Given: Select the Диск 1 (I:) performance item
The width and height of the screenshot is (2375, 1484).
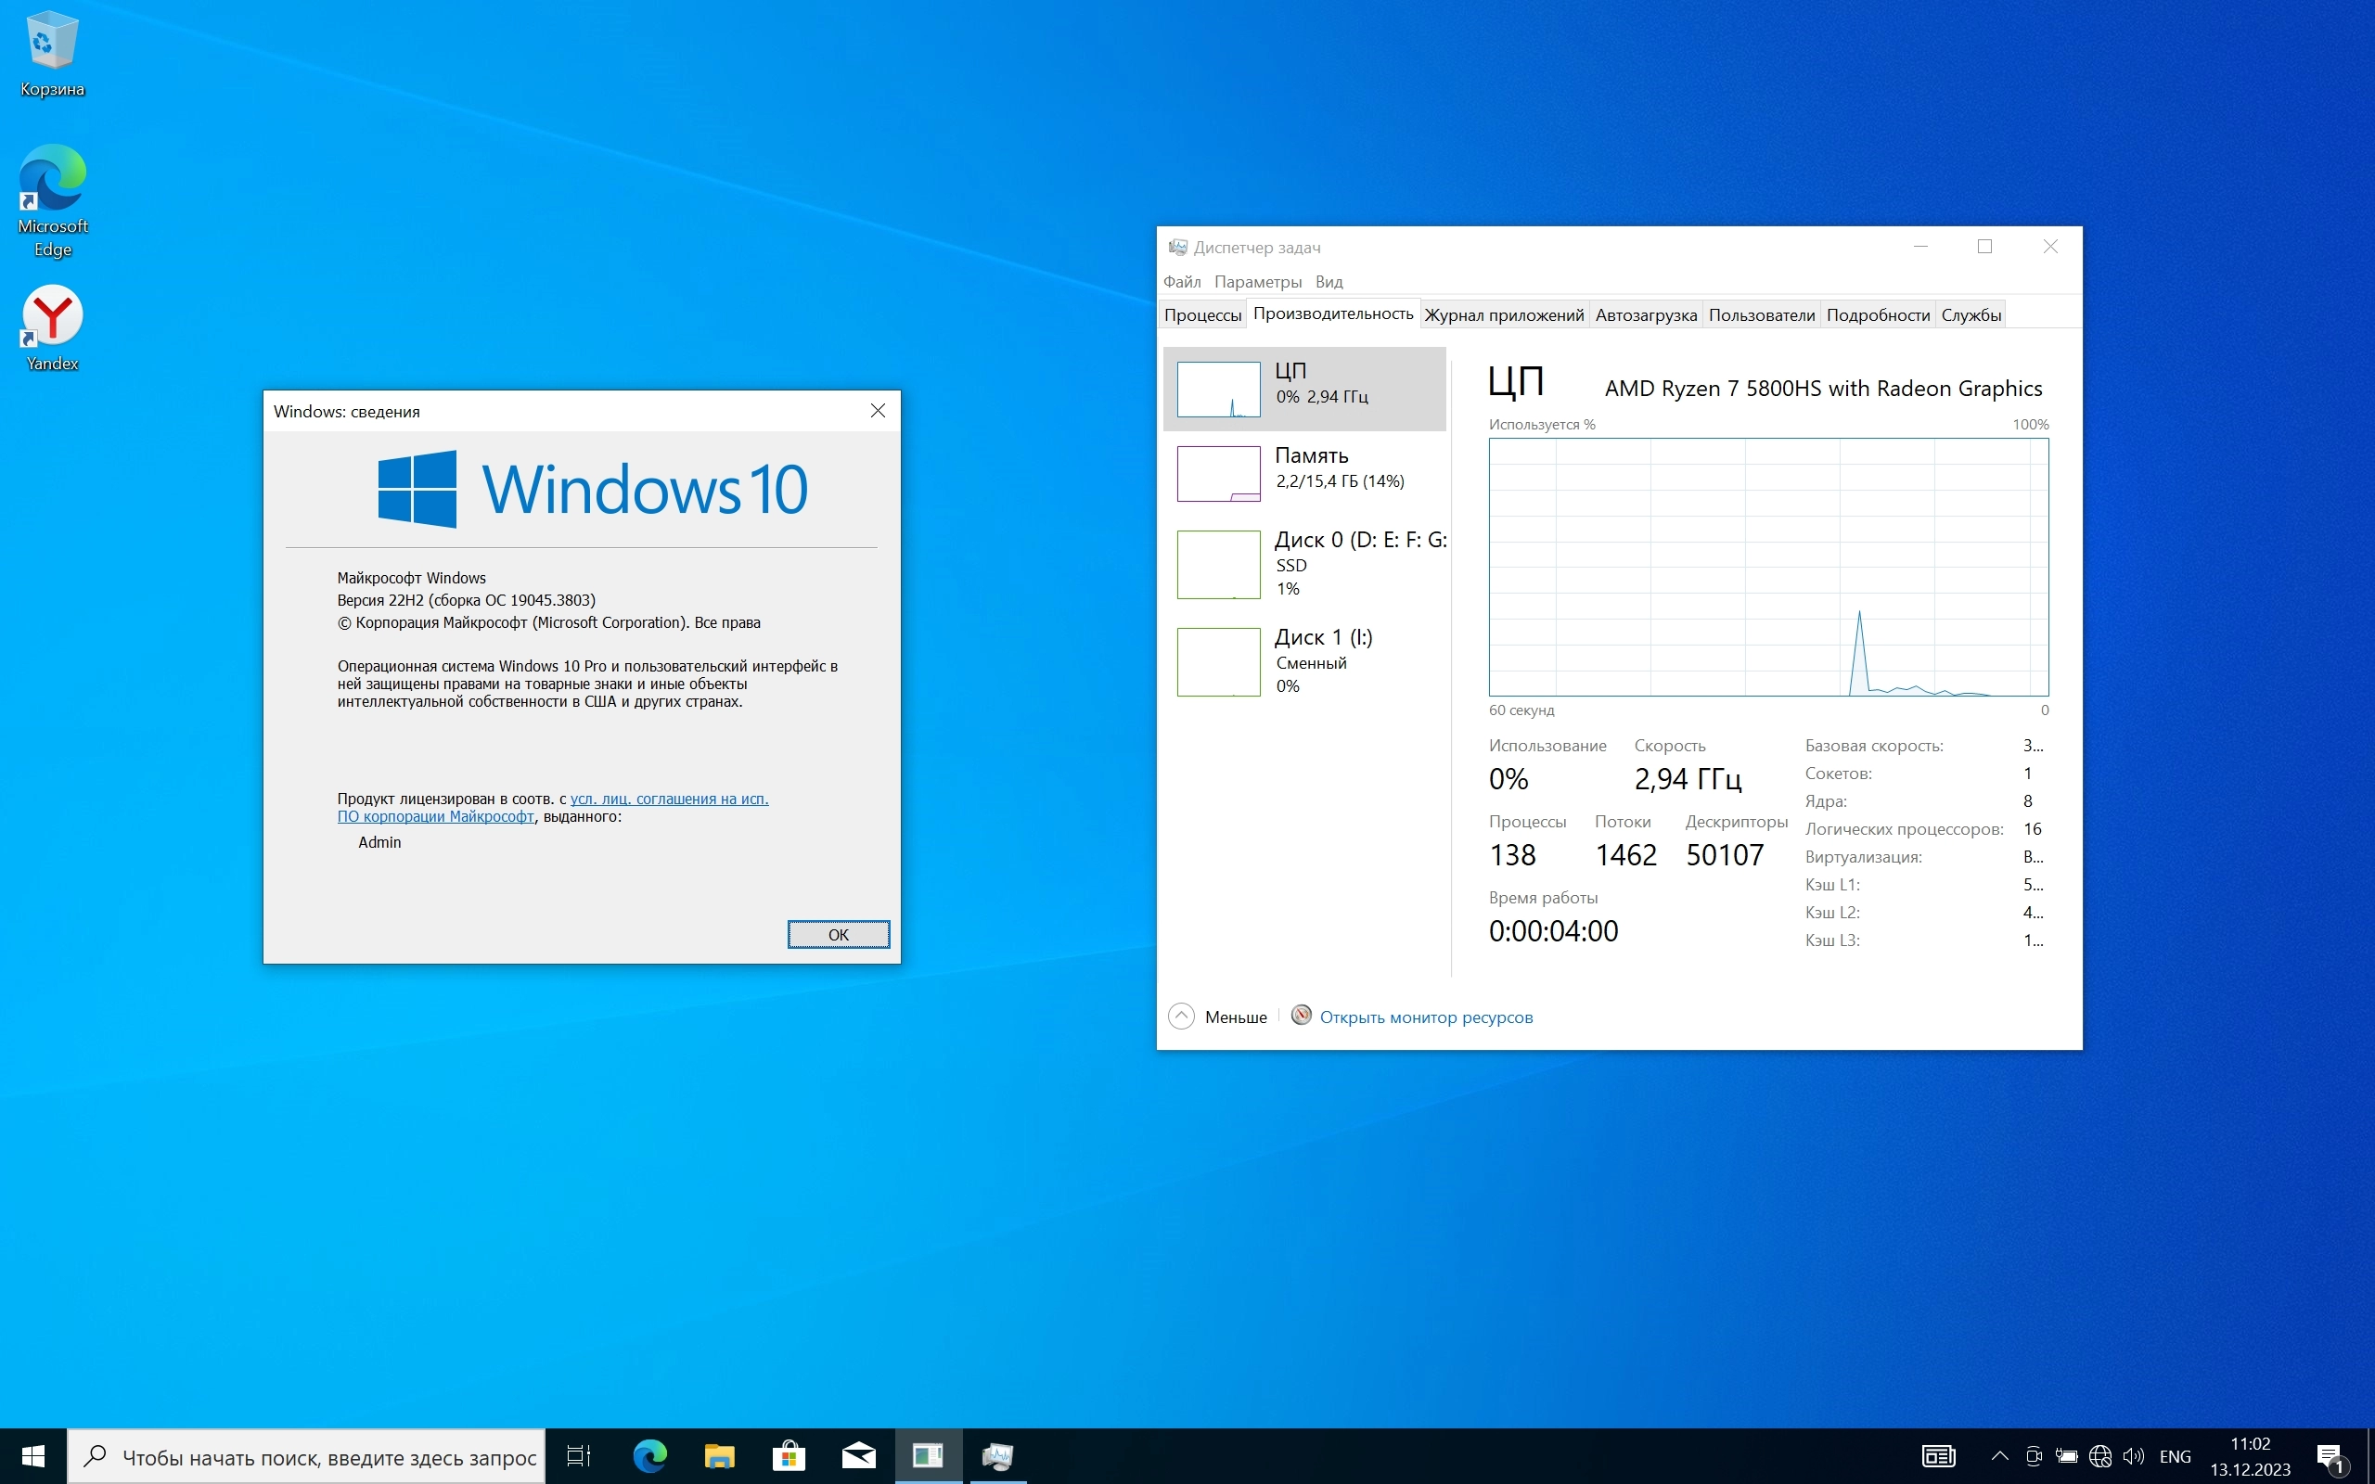Looking at the screenshot, I should pyautogui.click(x=1305, y=660).
